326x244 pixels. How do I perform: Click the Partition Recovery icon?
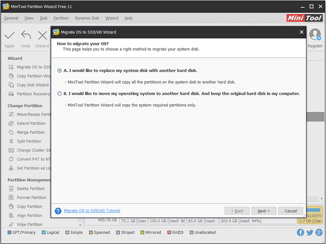click(x=11, y=94)
